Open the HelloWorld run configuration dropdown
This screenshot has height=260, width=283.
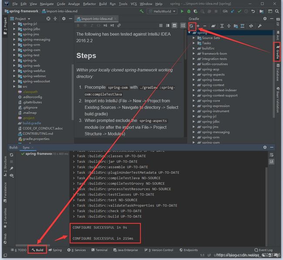[162, 11]
